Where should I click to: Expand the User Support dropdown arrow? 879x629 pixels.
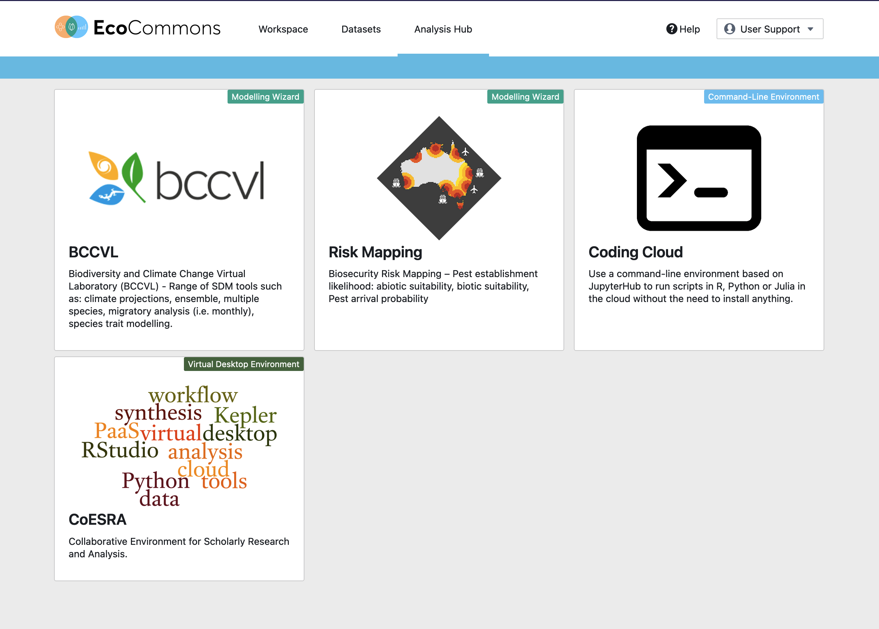810,29
